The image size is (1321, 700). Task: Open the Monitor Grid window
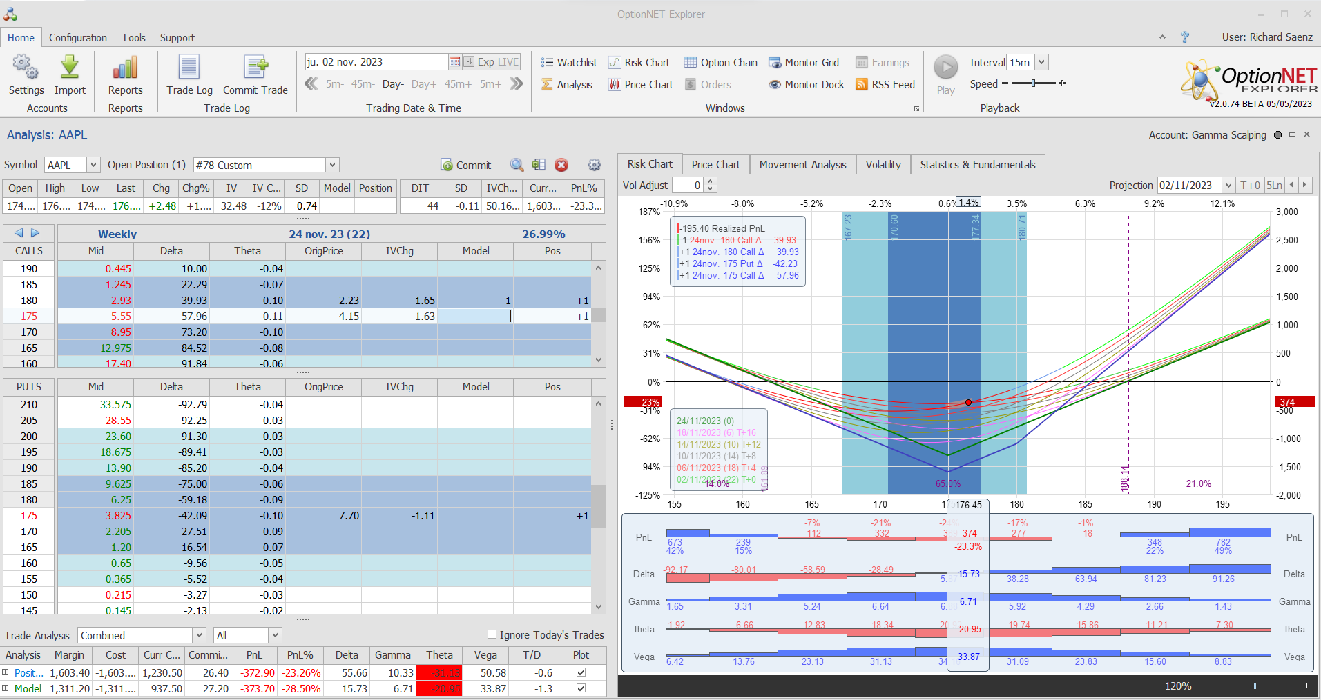804,63
